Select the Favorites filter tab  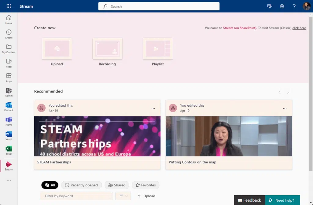(x=145, y=185)
